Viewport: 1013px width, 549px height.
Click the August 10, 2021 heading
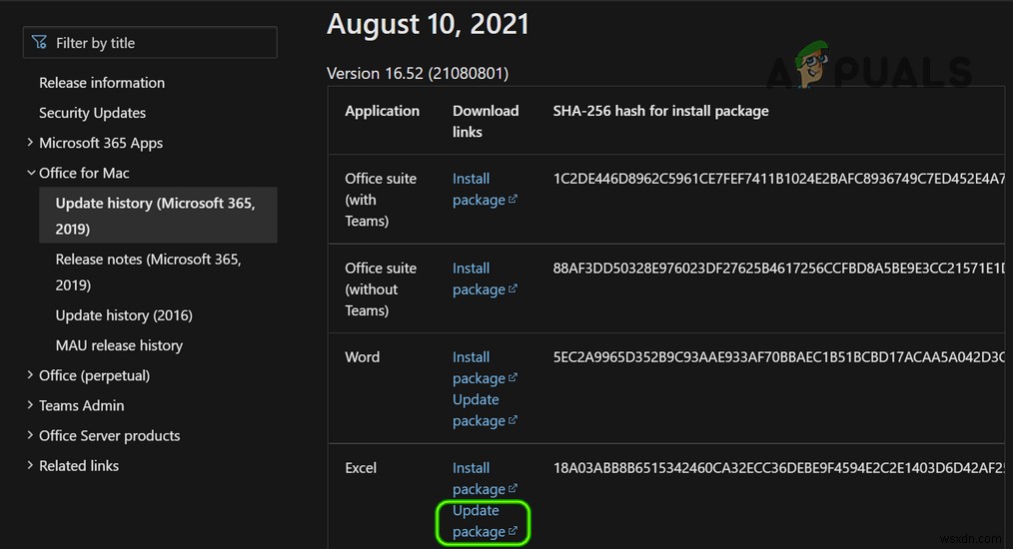[x=428, y=25]
